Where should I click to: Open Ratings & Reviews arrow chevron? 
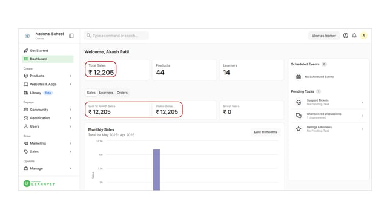pos(362,129)
